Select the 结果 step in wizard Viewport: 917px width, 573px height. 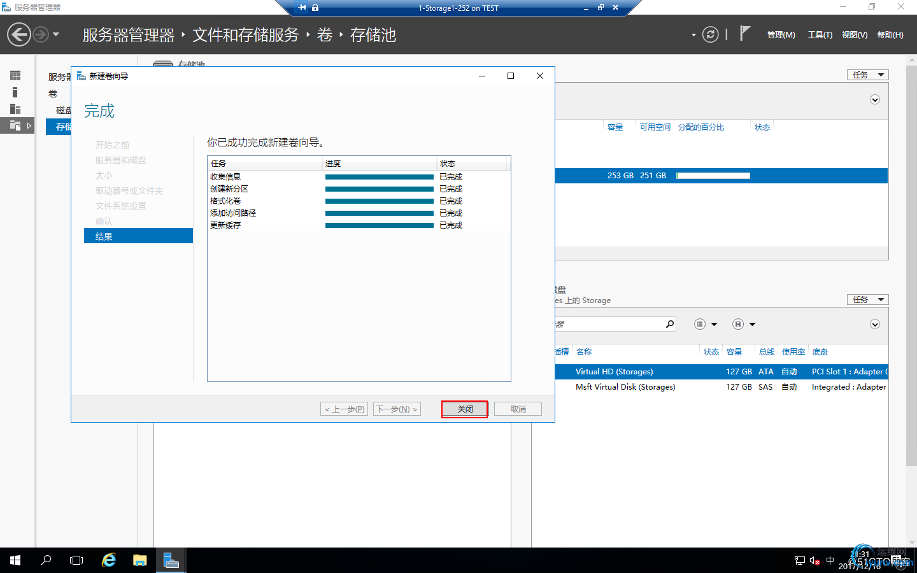coord(138,236)
